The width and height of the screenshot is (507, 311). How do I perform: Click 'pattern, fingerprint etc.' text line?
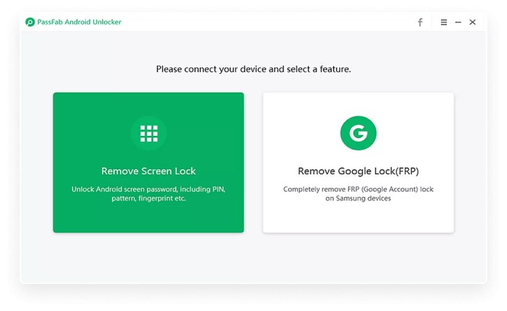point(149,198)
